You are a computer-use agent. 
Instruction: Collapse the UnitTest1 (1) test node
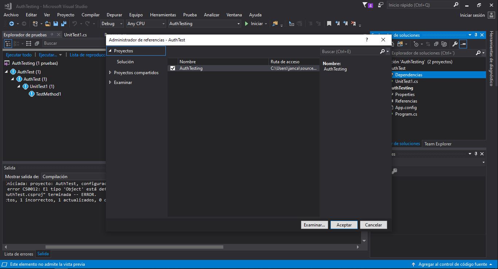click(x=19, y=87)
